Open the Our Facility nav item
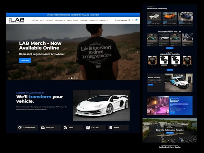The image size is (204, 153). pyautogui.click(x=93, y=20)
